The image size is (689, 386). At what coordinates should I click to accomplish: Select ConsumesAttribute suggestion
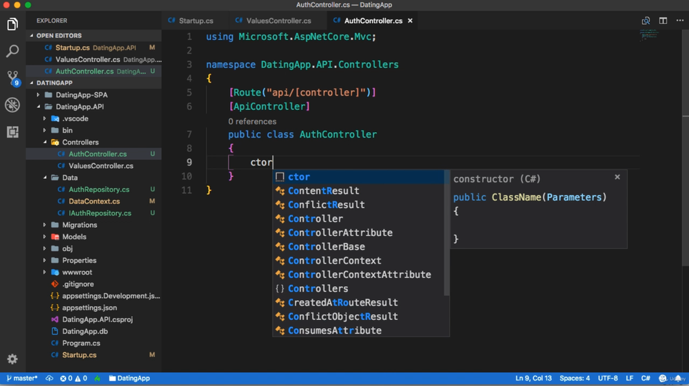click(x=358, y=330)
